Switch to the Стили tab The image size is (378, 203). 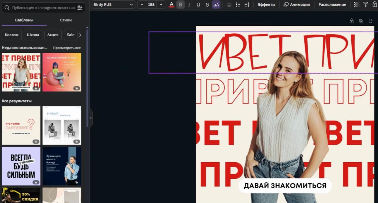66,20
